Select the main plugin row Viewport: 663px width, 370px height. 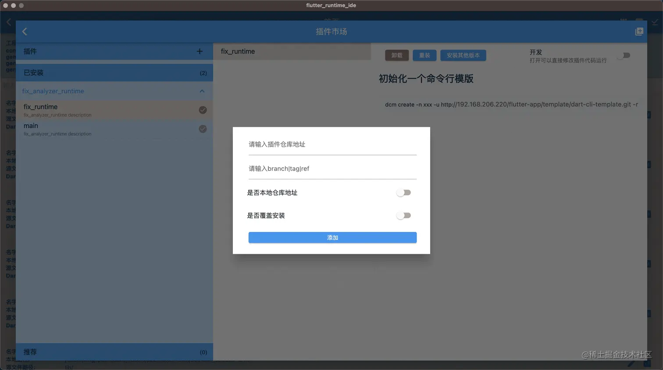(114, 129)
